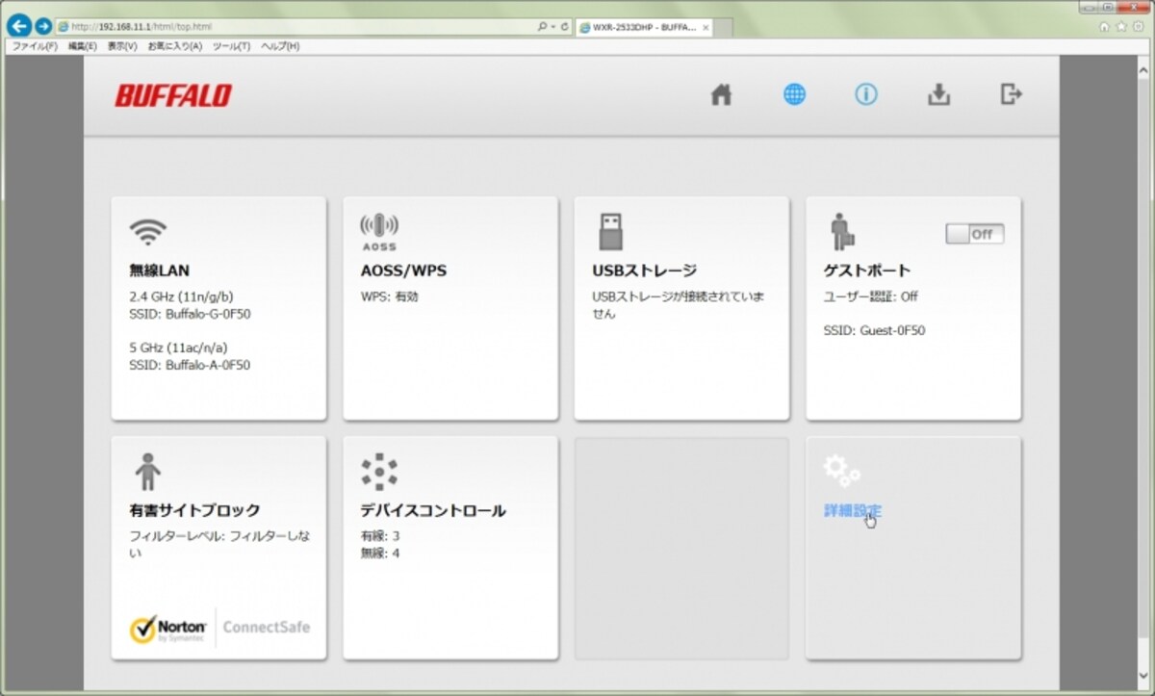Open the デバイスコントロール heading
This screenshot has height=696, width=1155.
(x=433, y=510)
